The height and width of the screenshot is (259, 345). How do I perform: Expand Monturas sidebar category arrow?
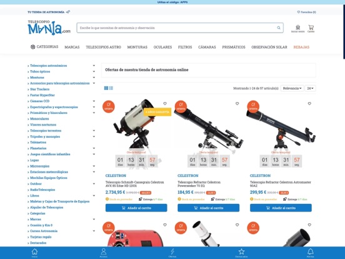94,78
